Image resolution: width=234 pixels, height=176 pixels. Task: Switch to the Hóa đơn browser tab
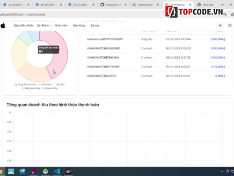pyautogui.click(x=208, y=5)
